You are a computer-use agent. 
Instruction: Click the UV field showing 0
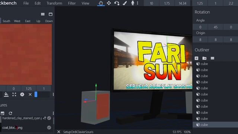click(x=14, y=89)
